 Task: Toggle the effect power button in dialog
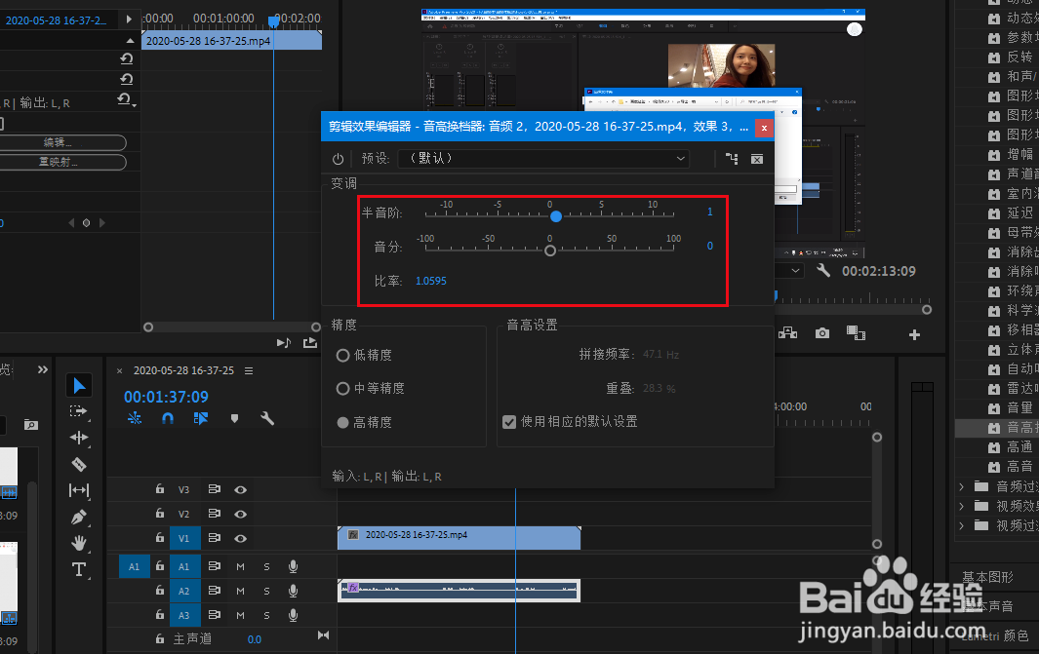tap(338, 159)
